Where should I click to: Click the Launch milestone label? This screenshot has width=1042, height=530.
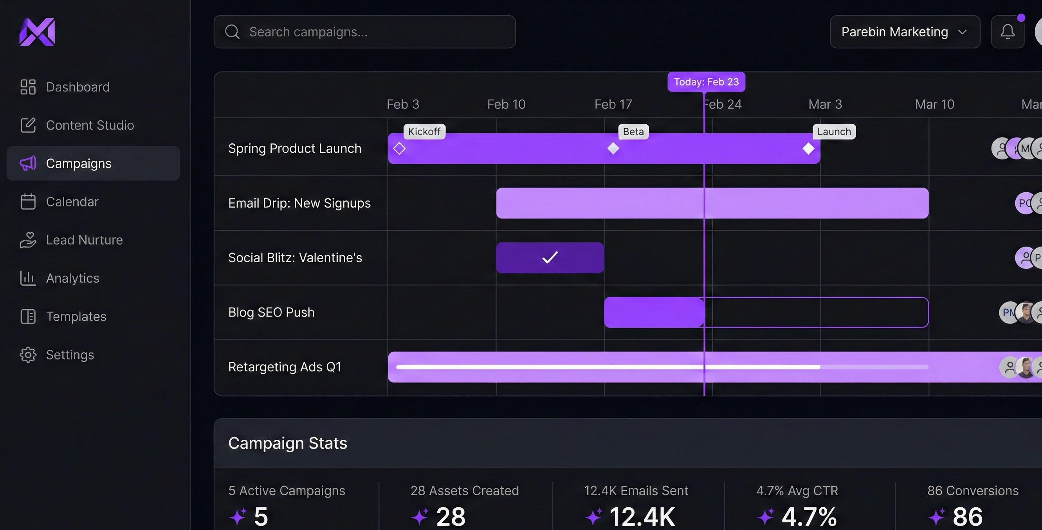(x=834, y=131)
